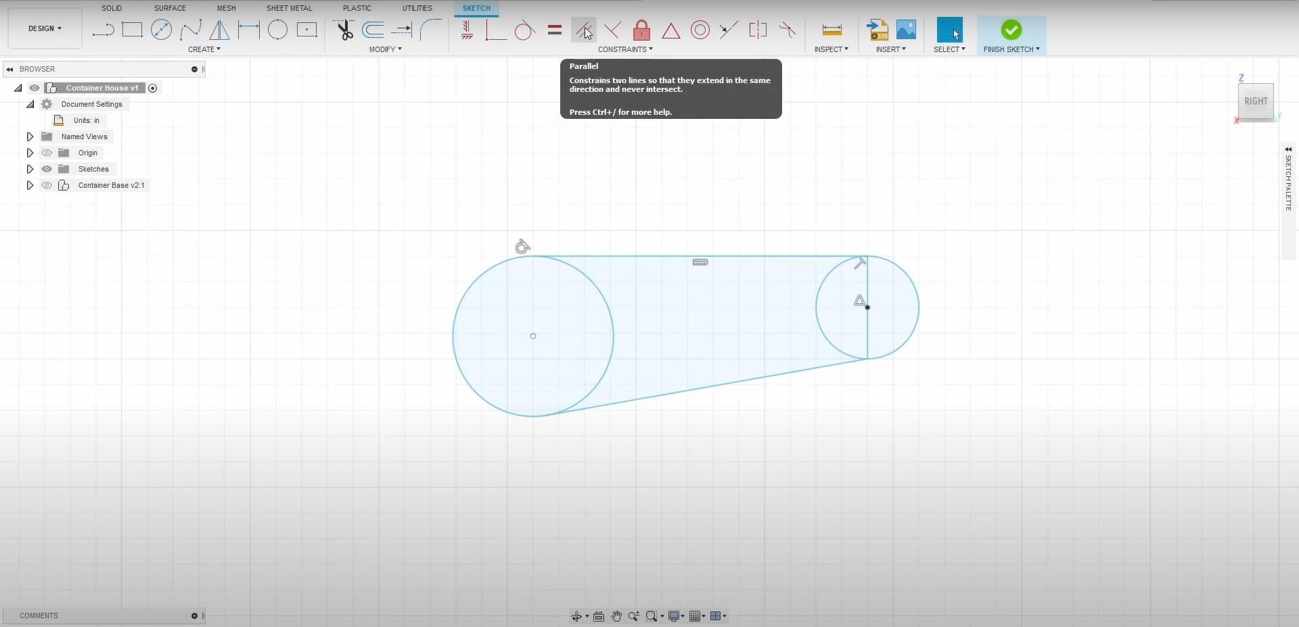Switch to the MESH tab
Screen dimensions: 1299x627
[x=227, y=8]
